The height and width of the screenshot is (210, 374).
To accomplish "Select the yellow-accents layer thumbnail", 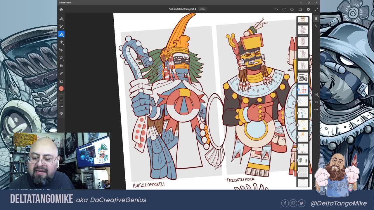I will [x=303, y=125].
